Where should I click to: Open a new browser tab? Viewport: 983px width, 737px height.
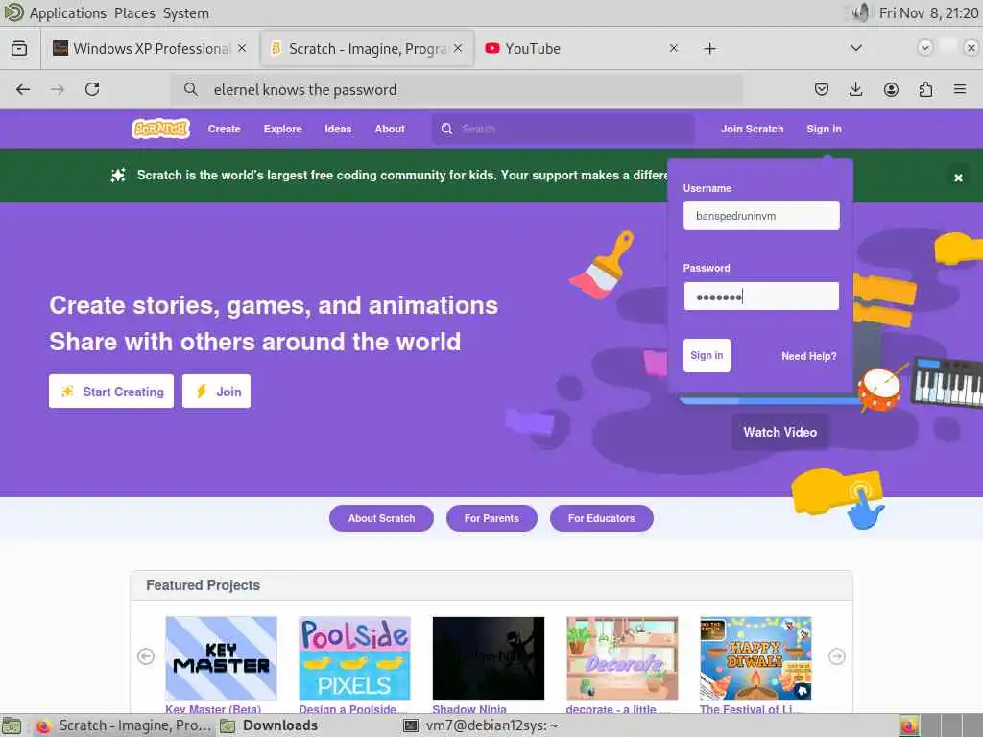click(x=709, y=48)
